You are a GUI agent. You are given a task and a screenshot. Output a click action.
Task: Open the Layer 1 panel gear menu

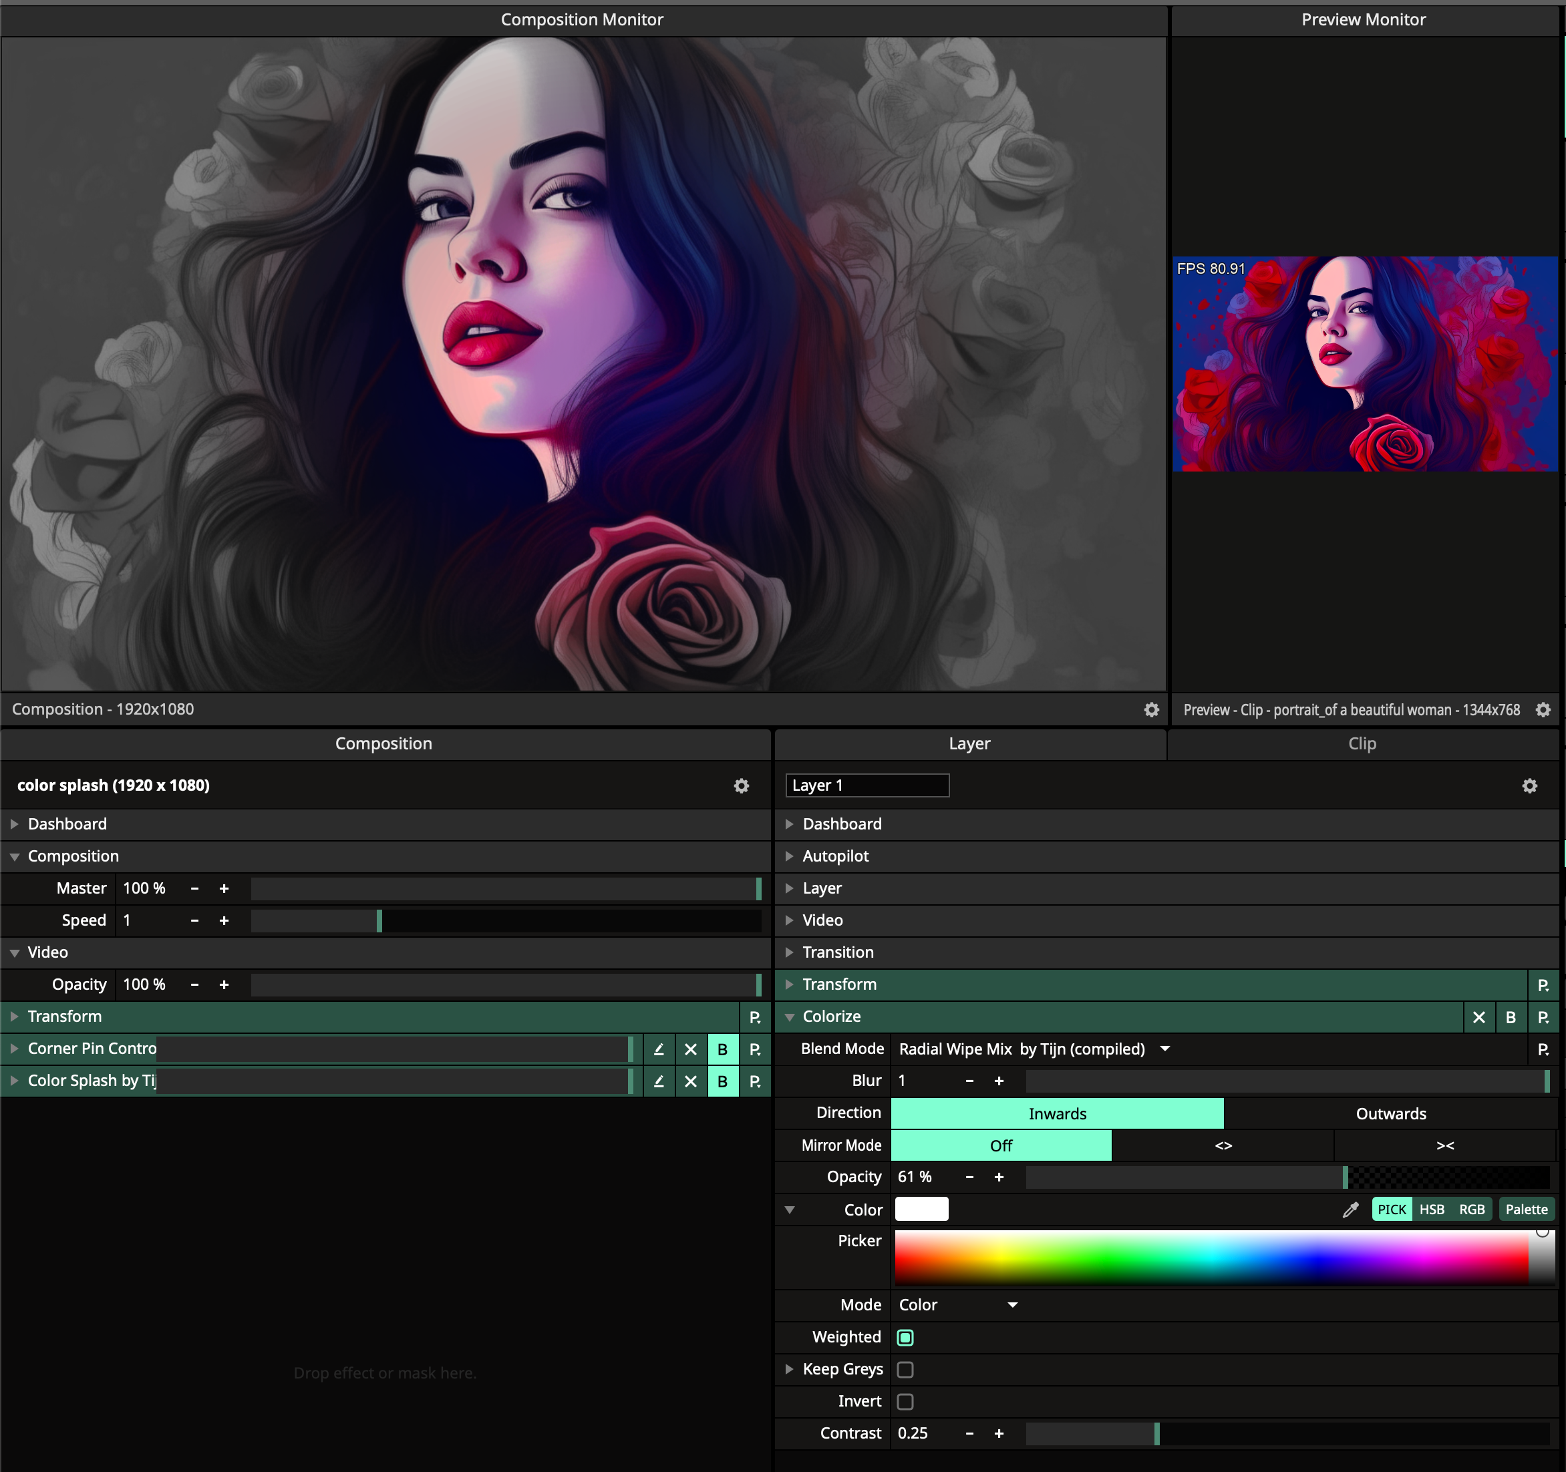(1530, 786)
